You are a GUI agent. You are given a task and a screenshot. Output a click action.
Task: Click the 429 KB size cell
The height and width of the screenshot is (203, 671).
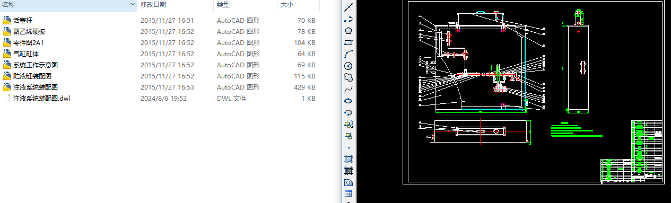tap(304, 87)
